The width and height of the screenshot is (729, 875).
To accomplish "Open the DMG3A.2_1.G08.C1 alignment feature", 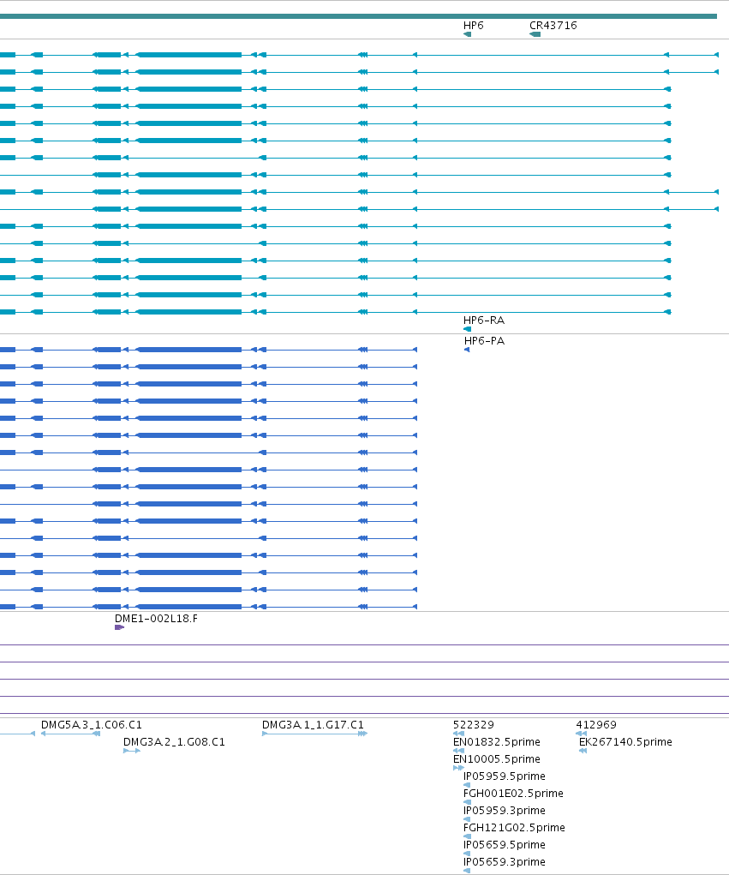I will tap(132, 751).
